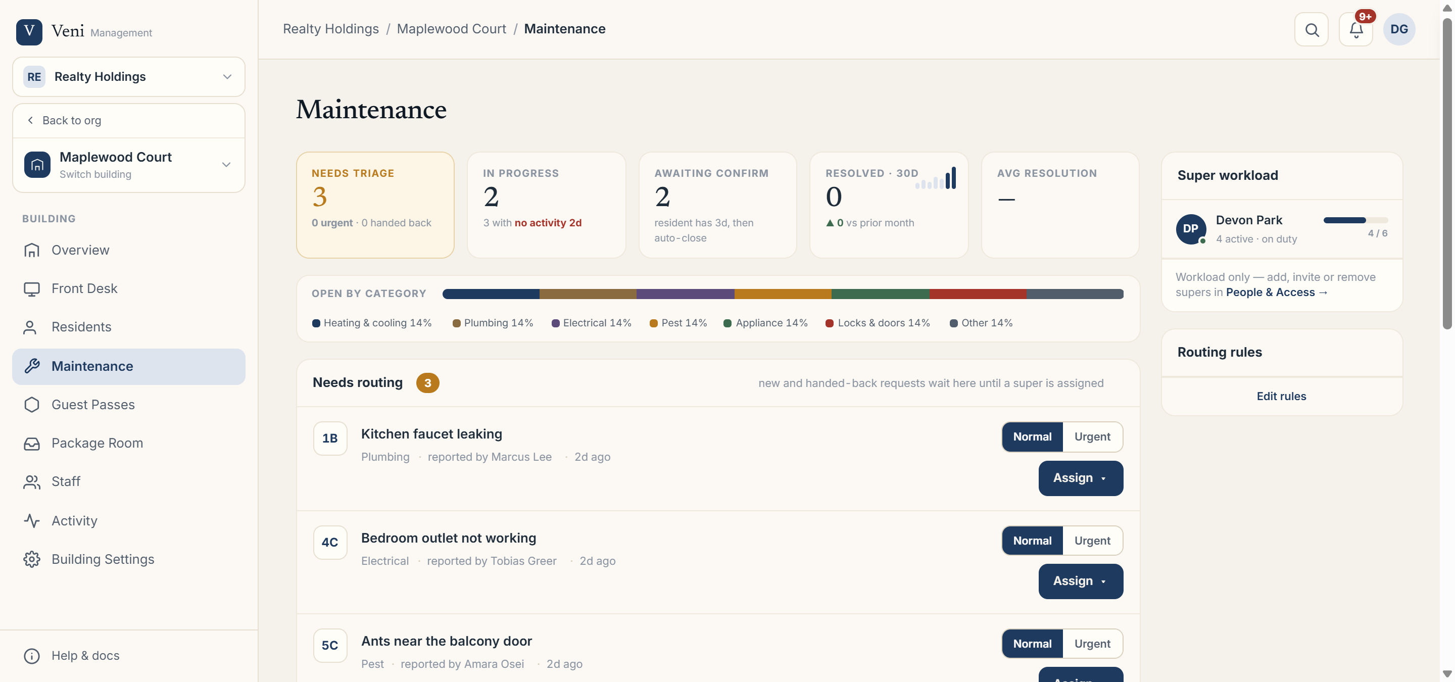1455x682 pixels.
Task: Click Devon Park's DP avatar
Action: (1191, 229)
